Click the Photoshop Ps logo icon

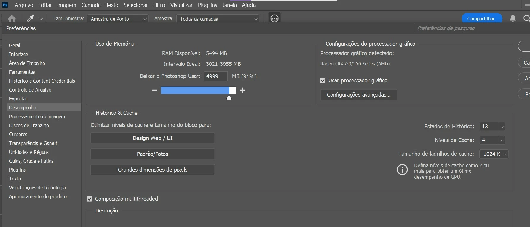pyautogui.click(x=5, y=5)
